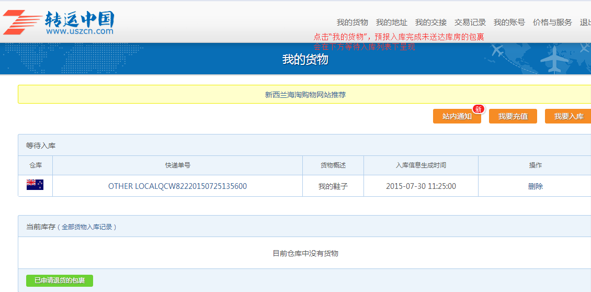Image resolution: width=591 pixels, height=292 pixels.
Task: Click the 快递单号 column header
Action: pos(177,165)
